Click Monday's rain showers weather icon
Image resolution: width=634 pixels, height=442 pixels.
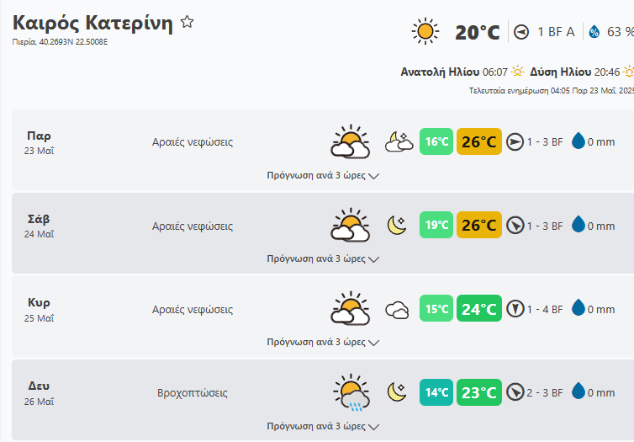[350, 393]
